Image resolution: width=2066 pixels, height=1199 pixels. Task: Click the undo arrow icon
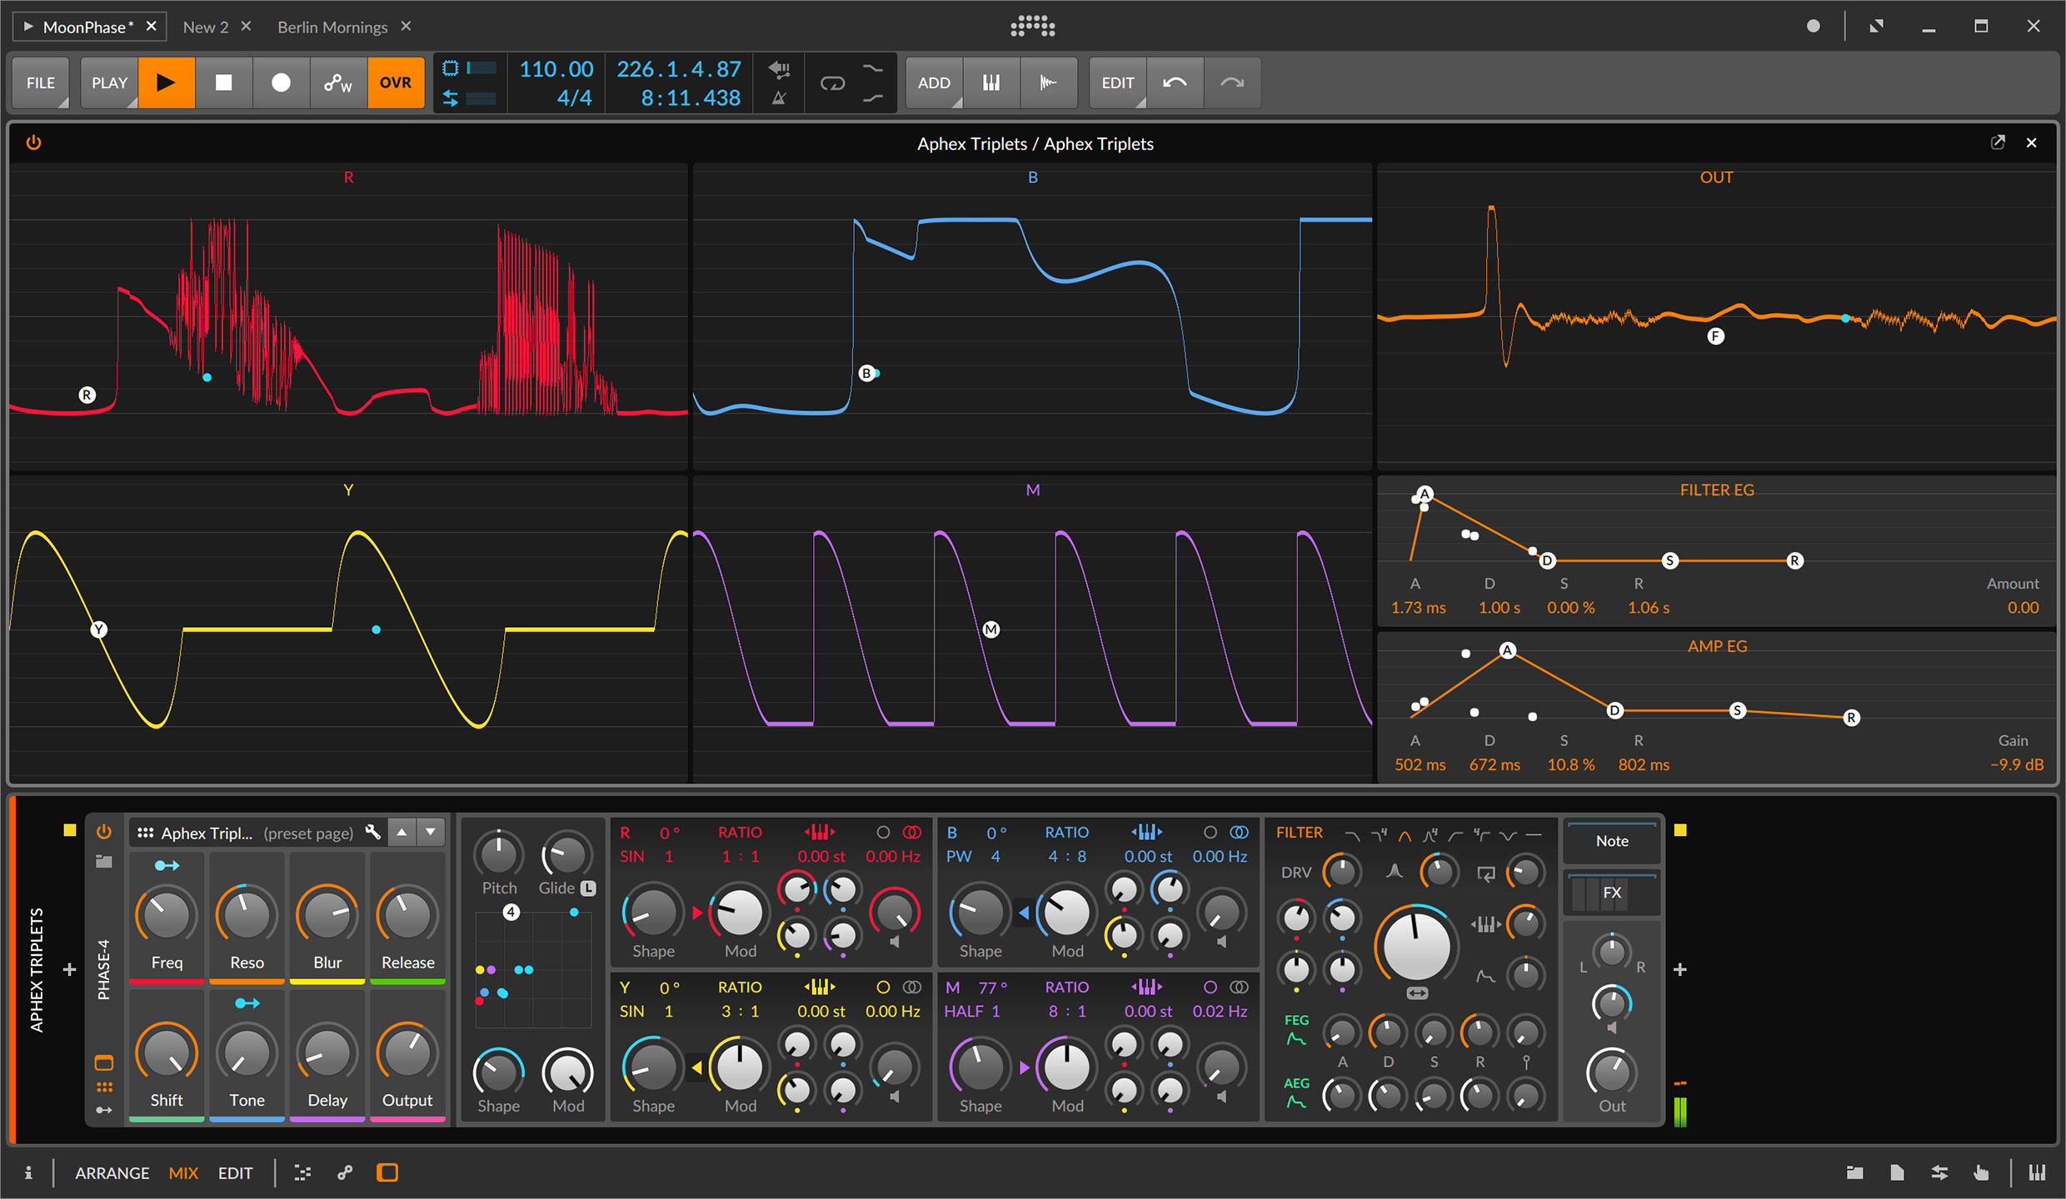[1175, 83]
